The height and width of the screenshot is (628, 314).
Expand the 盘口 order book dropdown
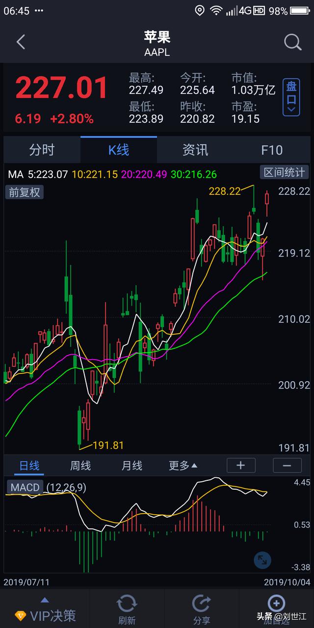tap(291, 97)
